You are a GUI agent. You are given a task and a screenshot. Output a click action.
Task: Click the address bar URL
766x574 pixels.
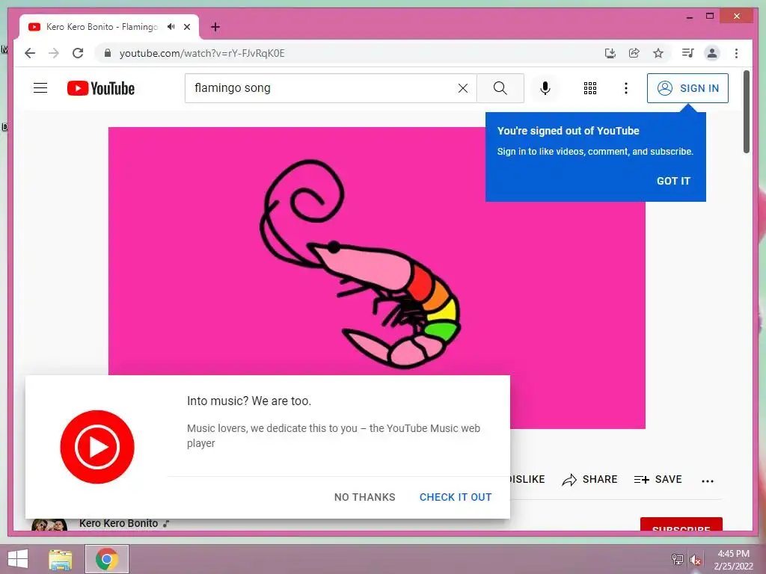202,53
